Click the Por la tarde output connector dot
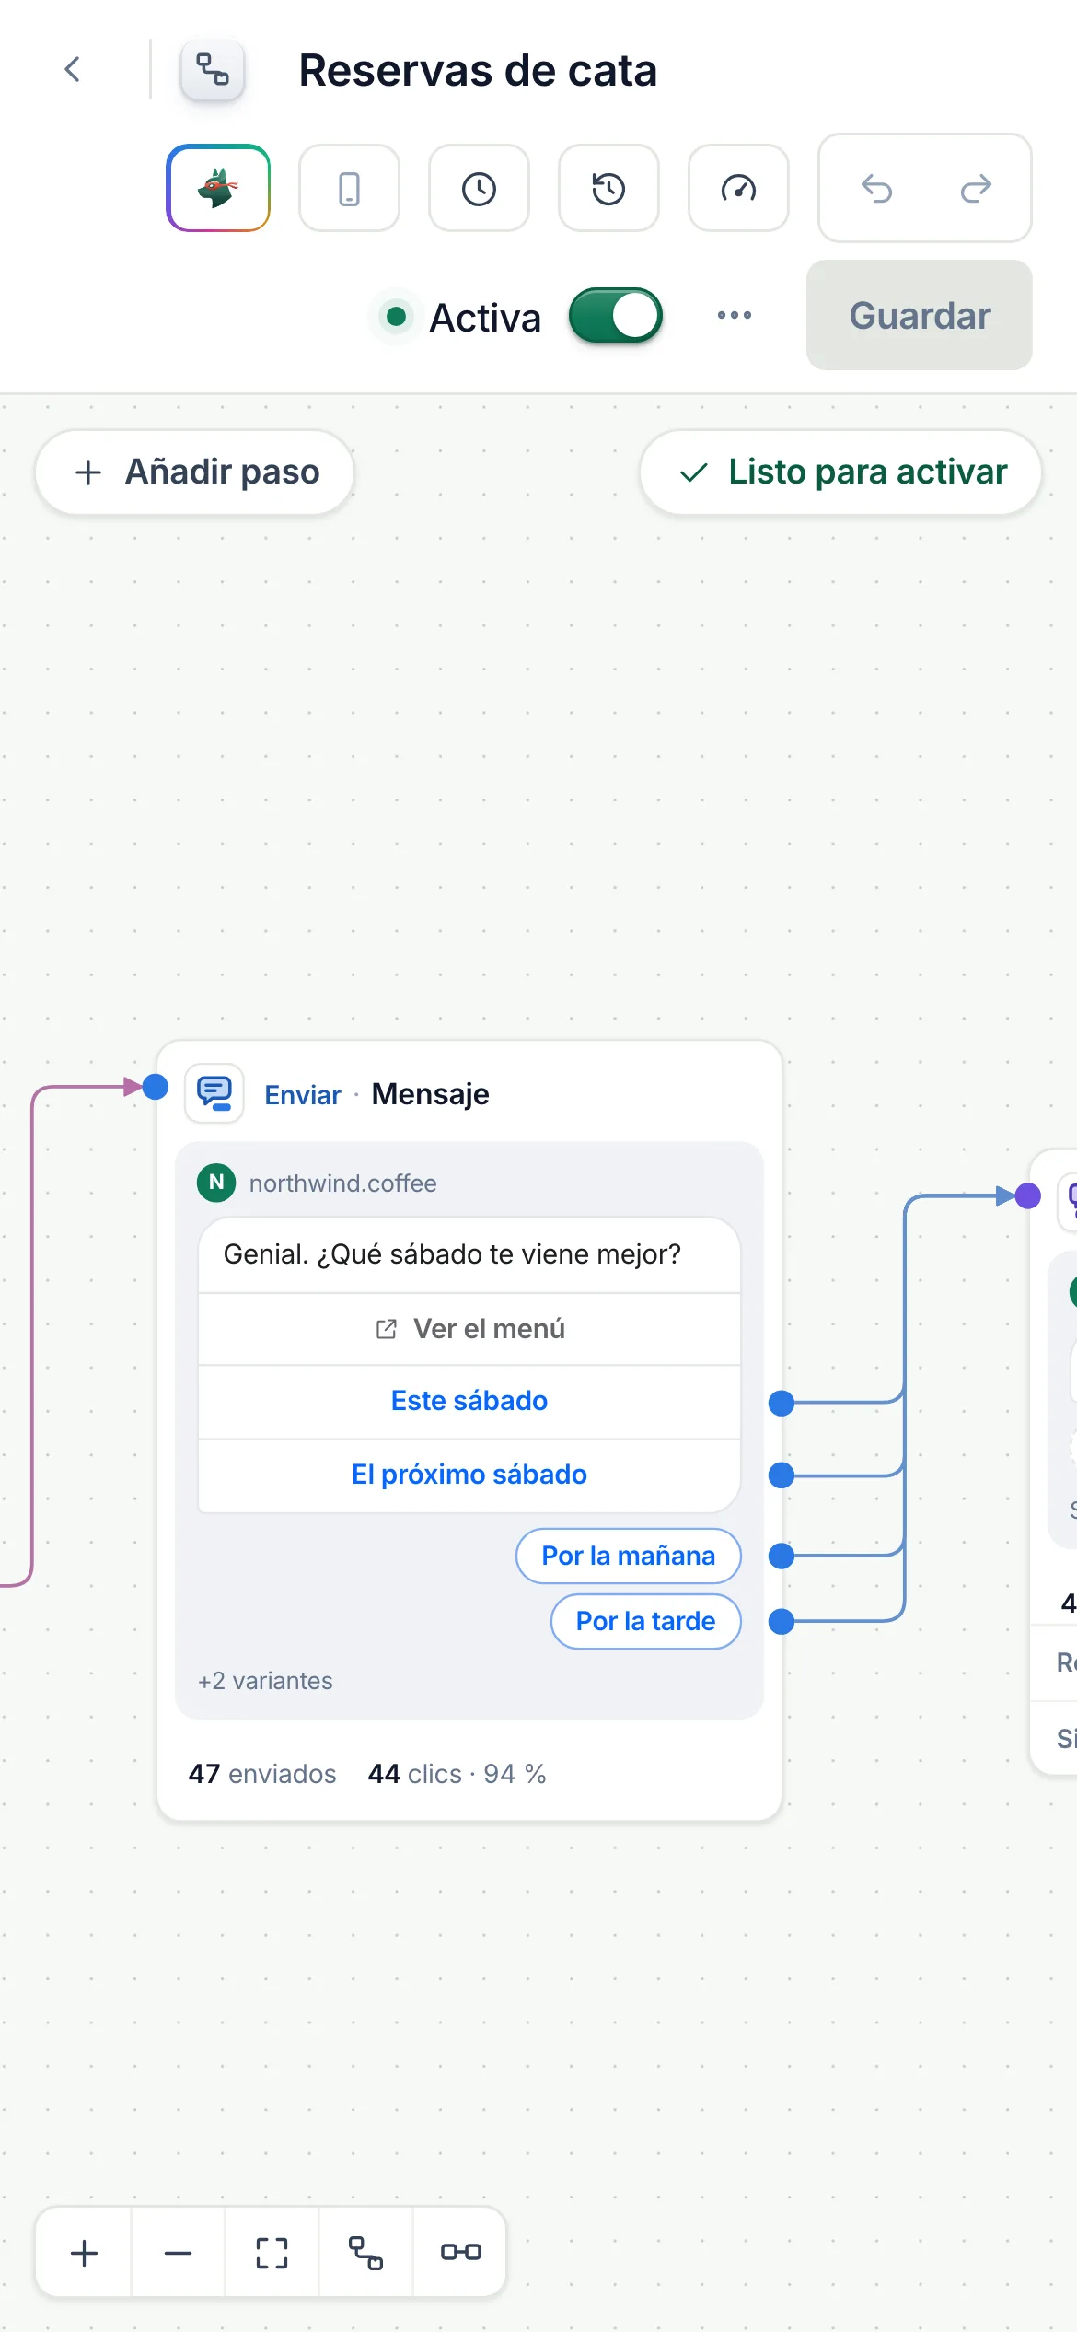 (x=782, y=1621)
